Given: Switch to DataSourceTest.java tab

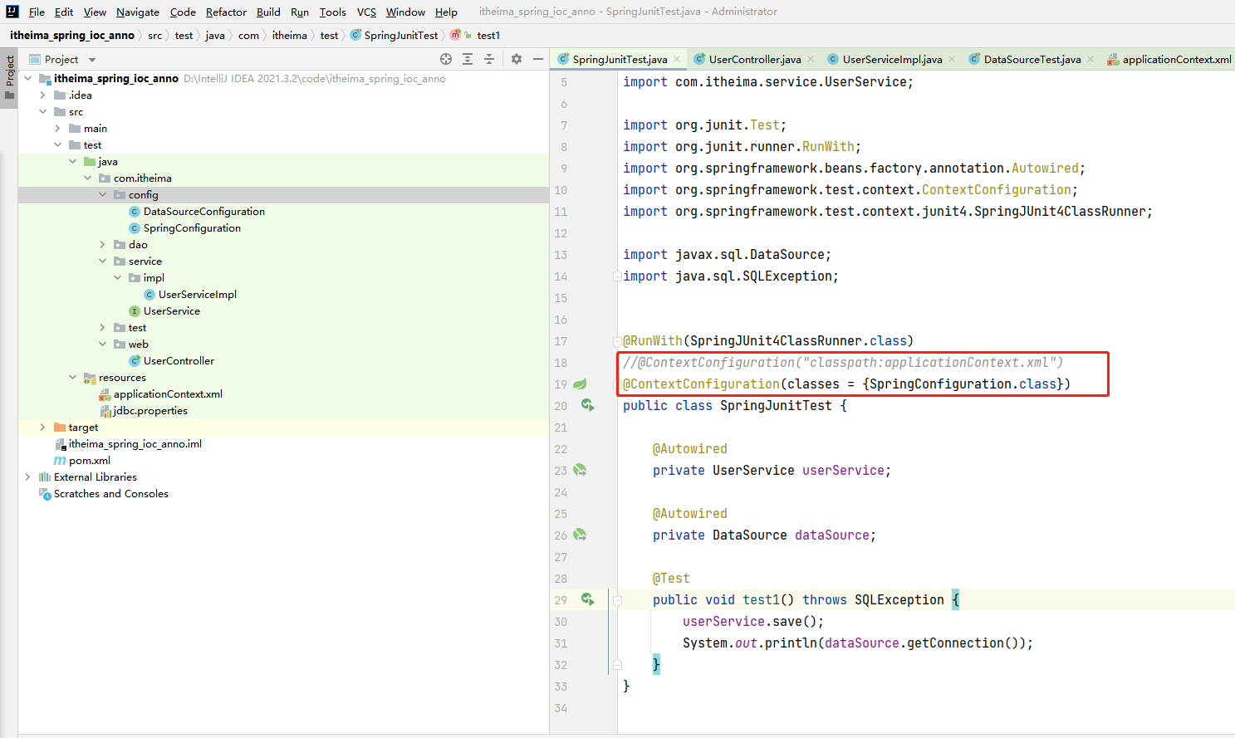Looking at the screenshot, I should [x=1032, y=59].
